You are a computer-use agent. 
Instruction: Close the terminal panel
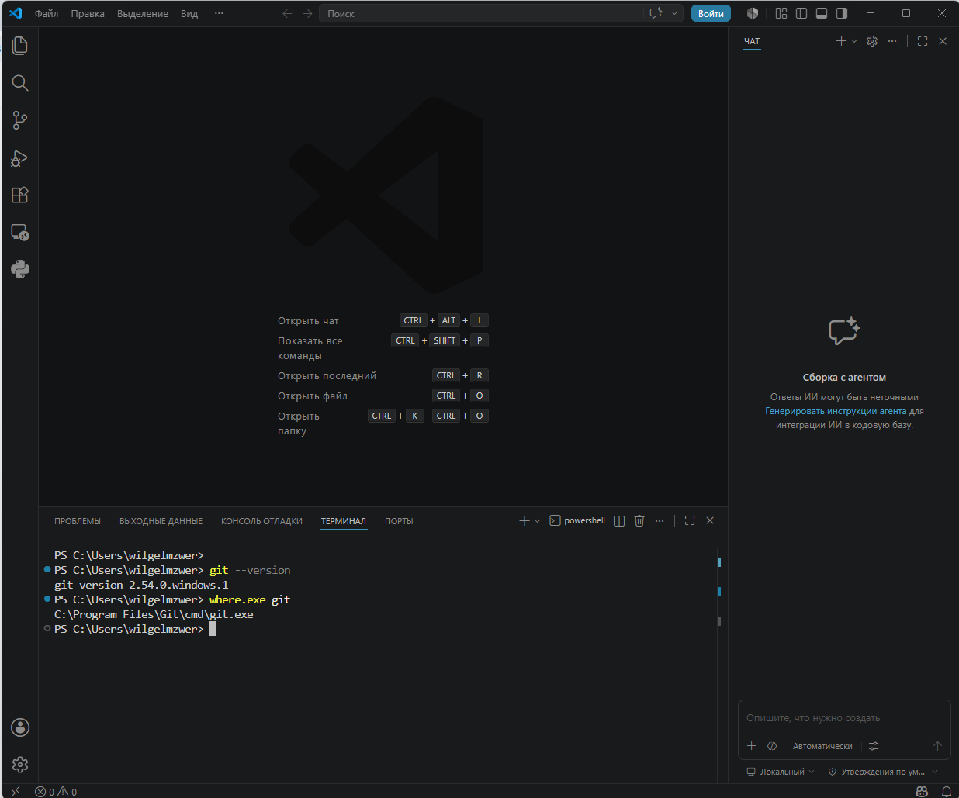pyautogui.click(x=710, y=521)
